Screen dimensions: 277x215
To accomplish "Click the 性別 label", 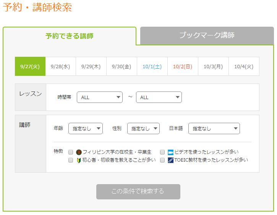I will click(117, 128).
